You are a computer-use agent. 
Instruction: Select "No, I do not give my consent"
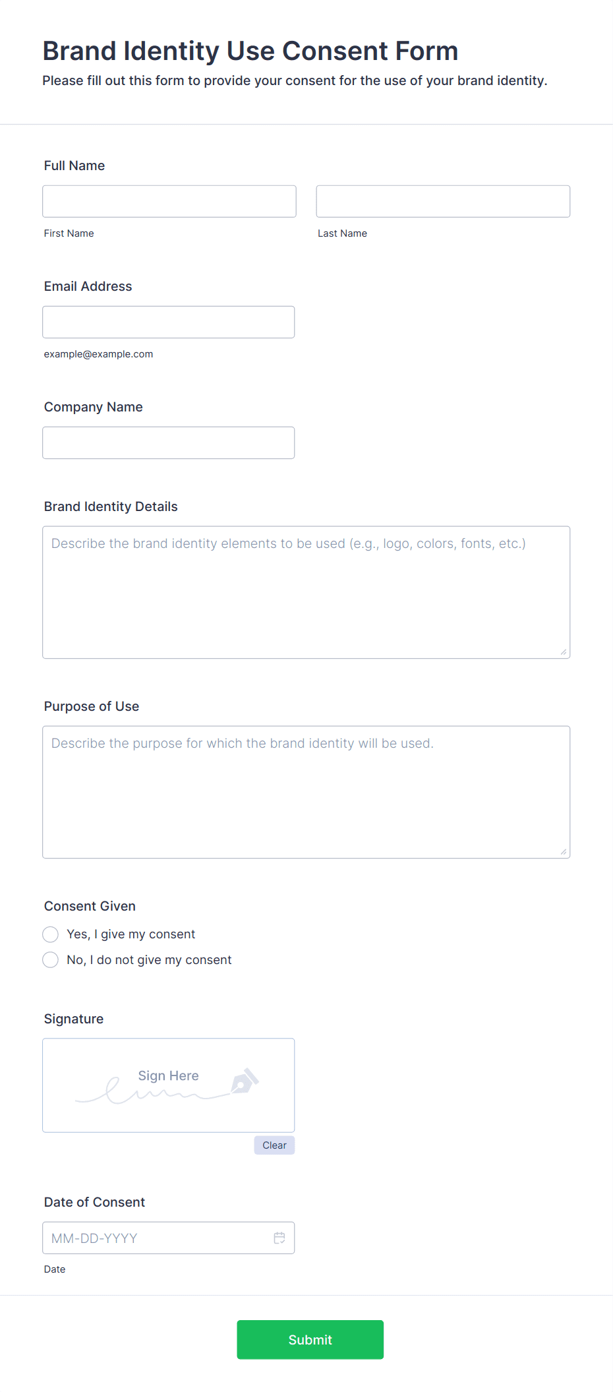tap(51, 960)
